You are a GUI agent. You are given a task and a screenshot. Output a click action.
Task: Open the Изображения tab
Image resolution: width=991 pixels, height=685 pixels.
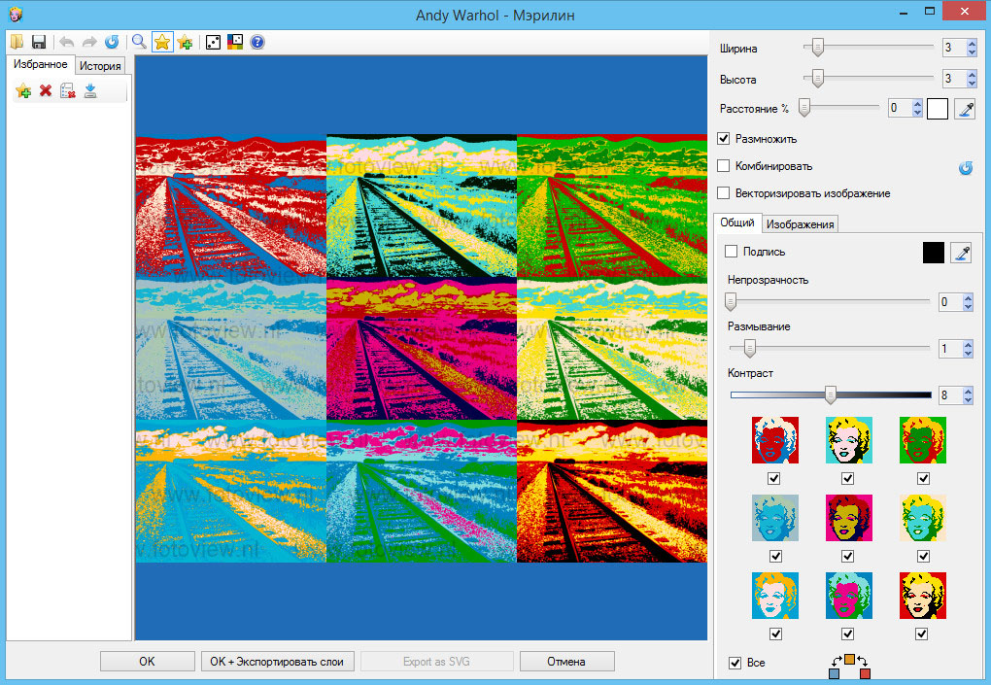pos(801,224)
